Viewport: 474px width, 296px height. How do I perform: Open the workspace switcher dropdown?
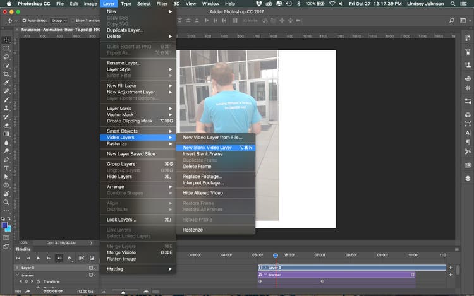pyautogui.click(x=465, y=21)
